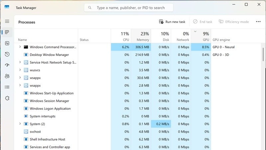266x150 pixels.
Task: Sort by the GPU column header
Action: pyautogui.click(x=201, y=36)
